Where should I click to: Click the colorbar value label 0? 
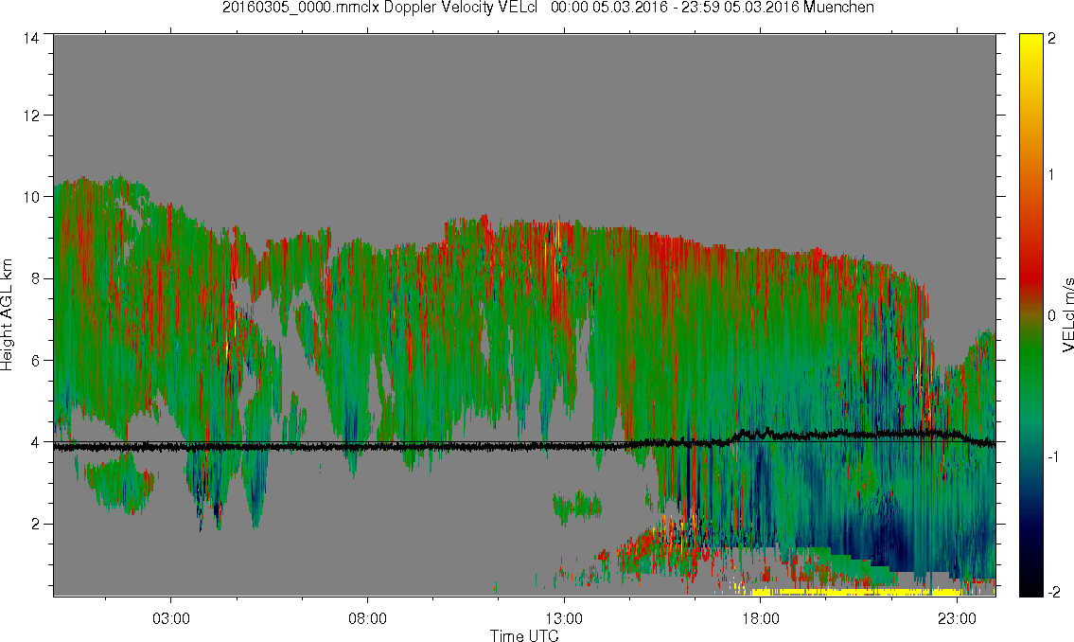[1051, 315]
